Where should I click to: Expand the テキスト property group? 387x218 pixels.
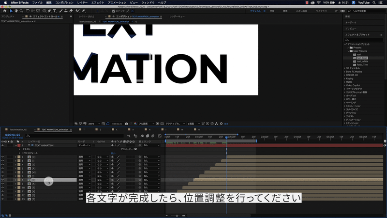point(19,149)
